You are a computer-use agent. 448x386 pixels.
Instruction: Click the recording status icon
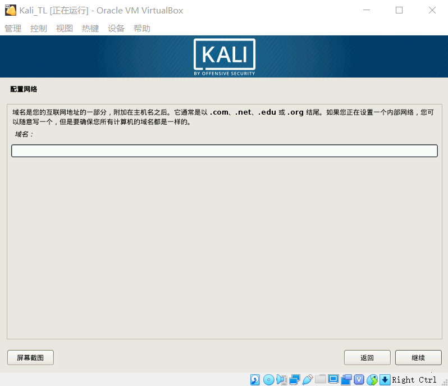(346, 380)
